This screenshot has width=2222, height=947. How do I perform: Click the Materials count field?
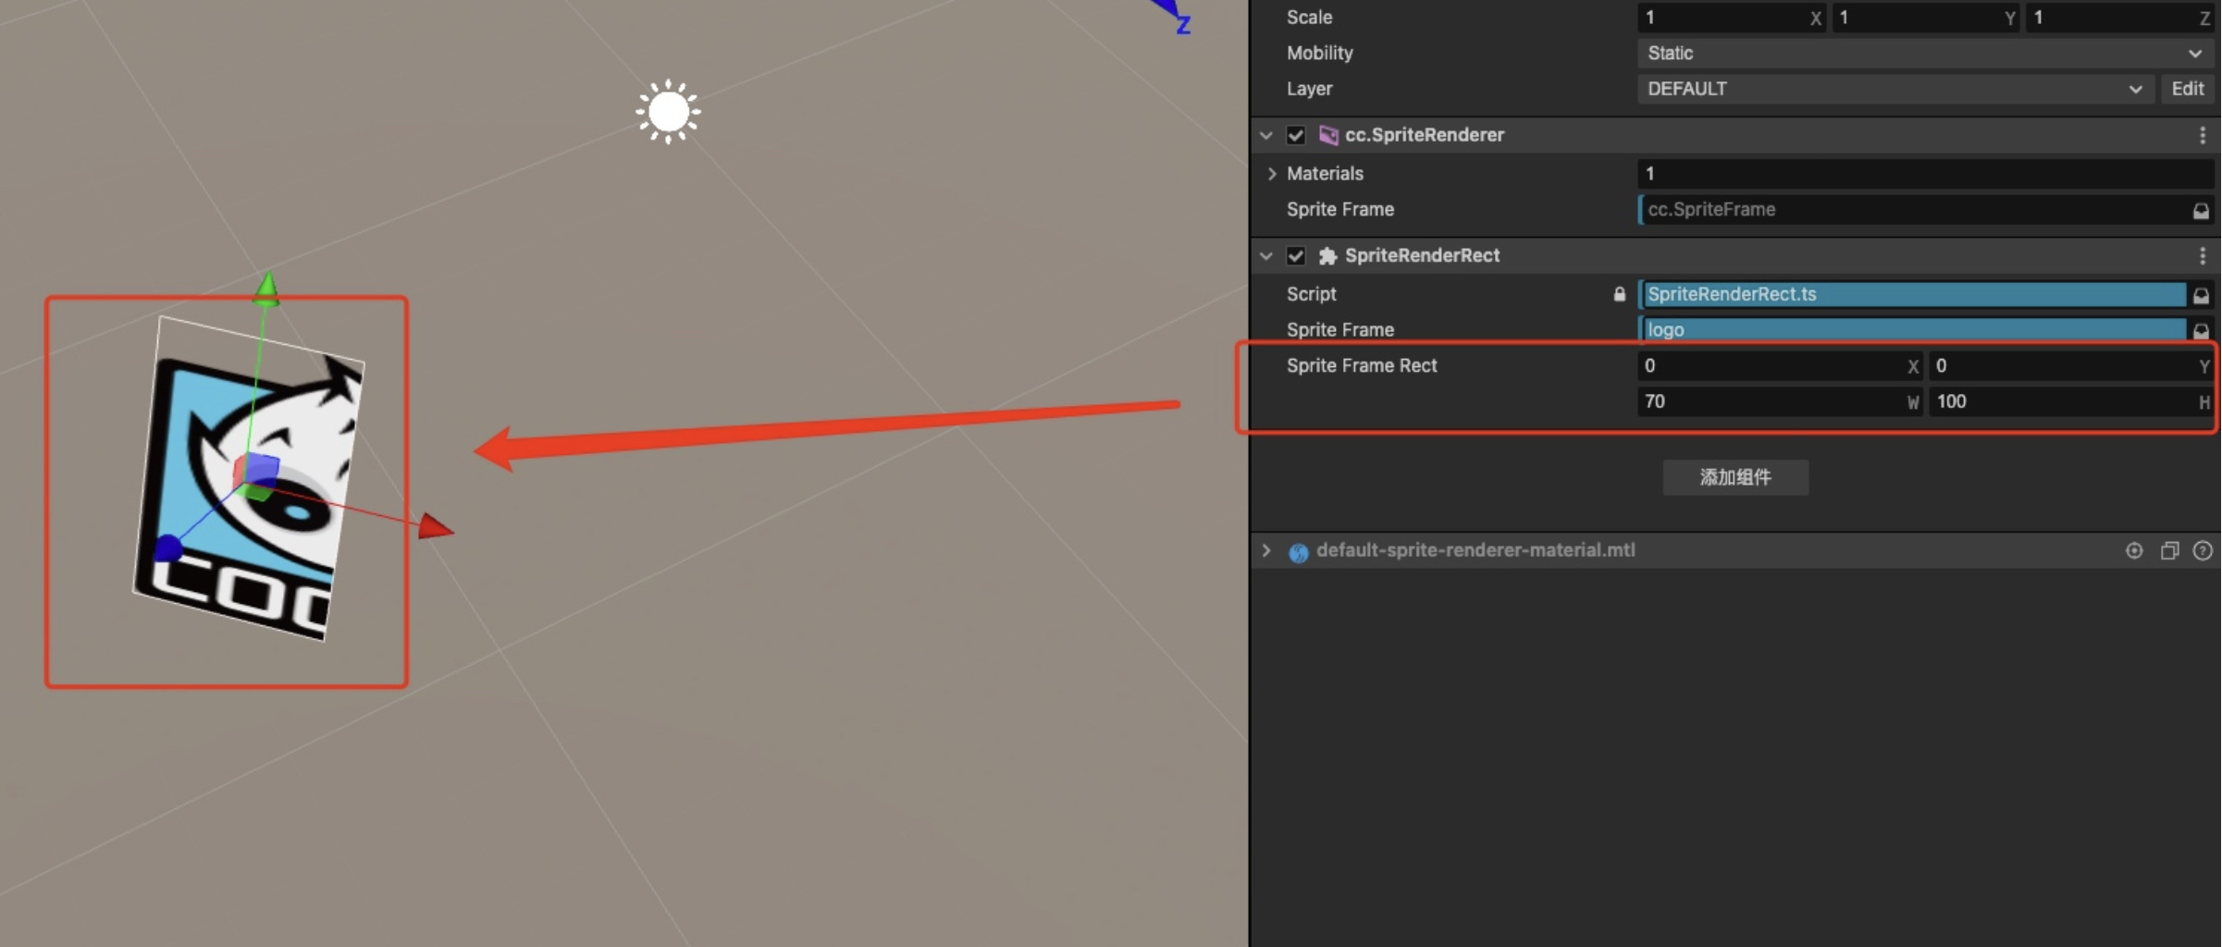[x=1925, y=174]
